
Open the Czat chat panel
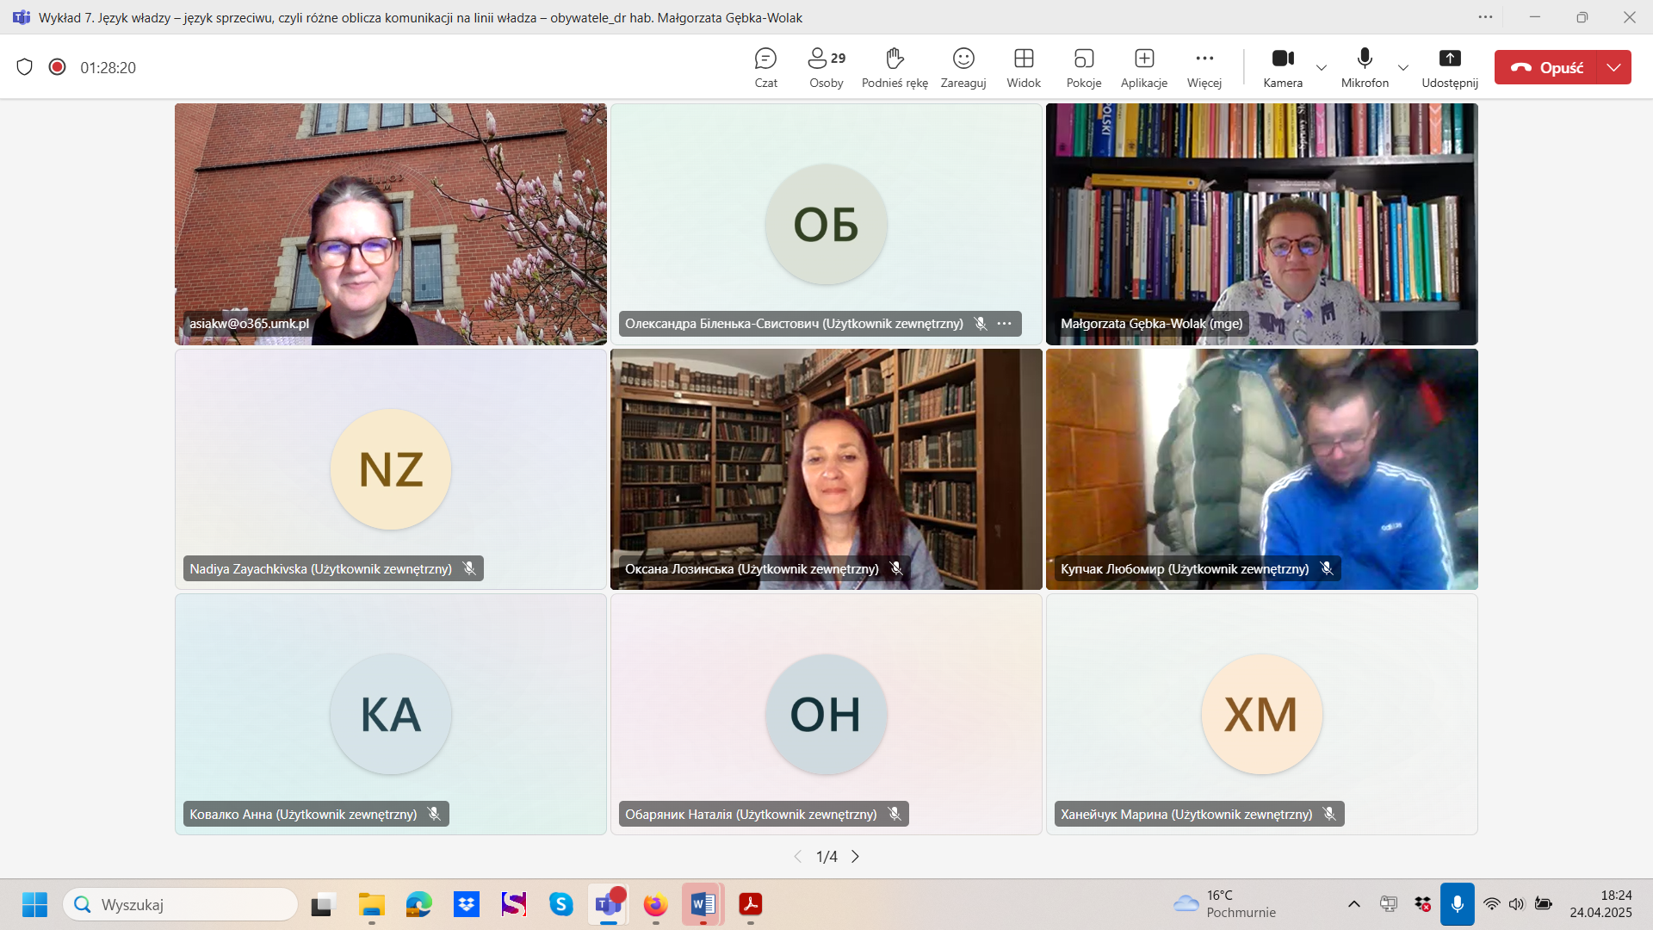(x=765, y=67)
